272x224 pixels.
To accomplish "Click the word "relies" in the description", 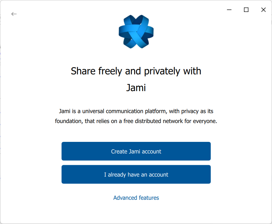I will [x=104, y=121].
